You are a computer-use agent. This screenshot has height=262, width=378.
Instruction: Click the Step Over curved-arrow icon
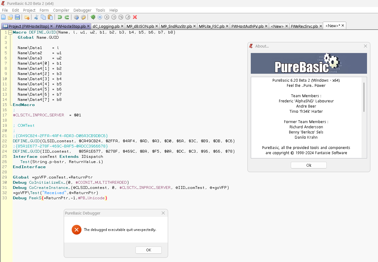(121, 17)
